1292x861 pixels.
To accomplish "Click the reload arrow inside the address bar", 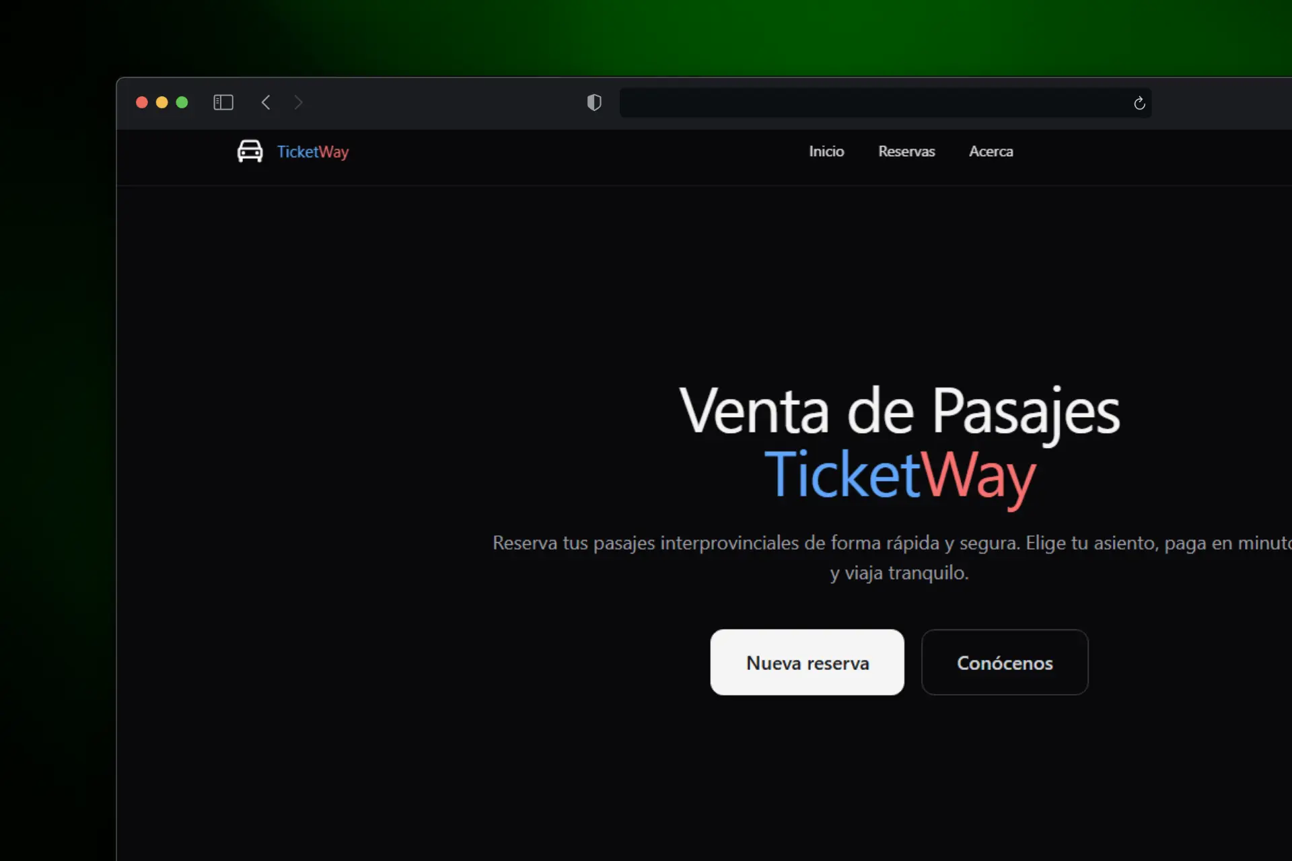I will pyautogui.click(x=1139, y=102).
